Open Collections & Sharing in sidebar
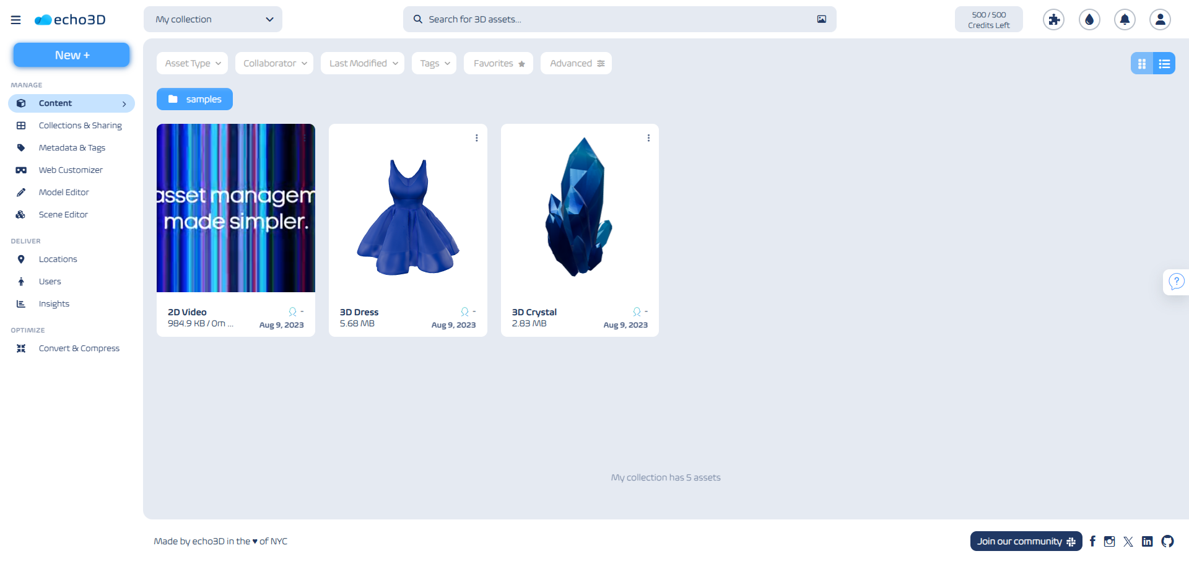Image resolution: width=1189 pixels, height=564 pixels. (x=80, y=126)
